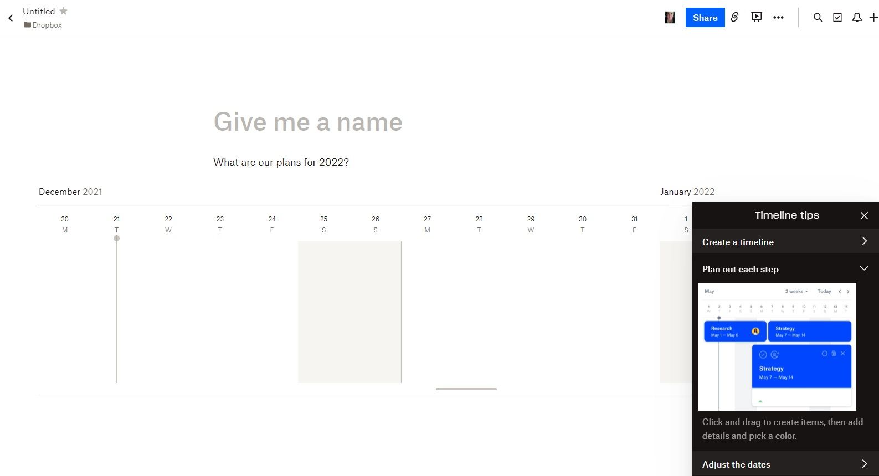This screenshot has height=476, width=879.
Task: Expand the 'Adjust the dates' tip
Action: pos(785,464)
